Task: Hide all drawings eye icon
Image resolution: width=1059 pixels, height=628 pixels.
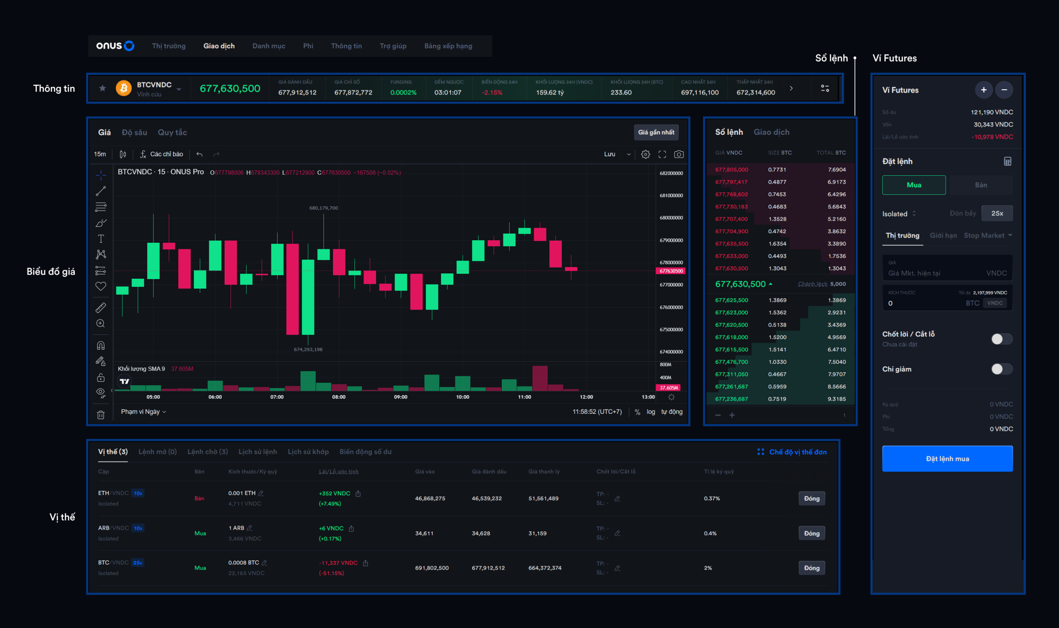Action: pos(101,393)
